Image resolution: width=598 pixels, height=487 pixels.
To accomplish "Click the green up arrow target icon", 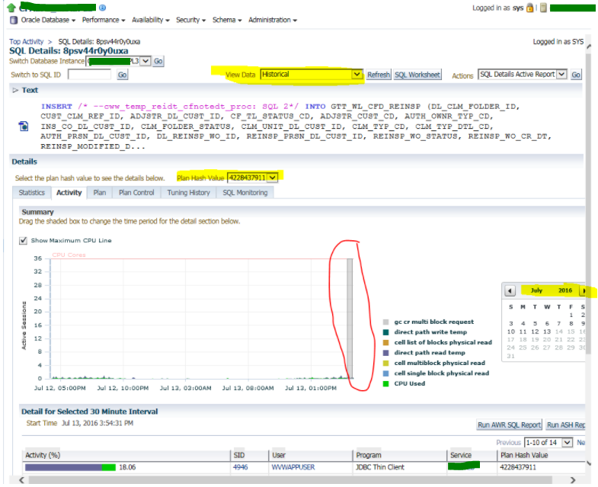I will (x=11, y=8).
